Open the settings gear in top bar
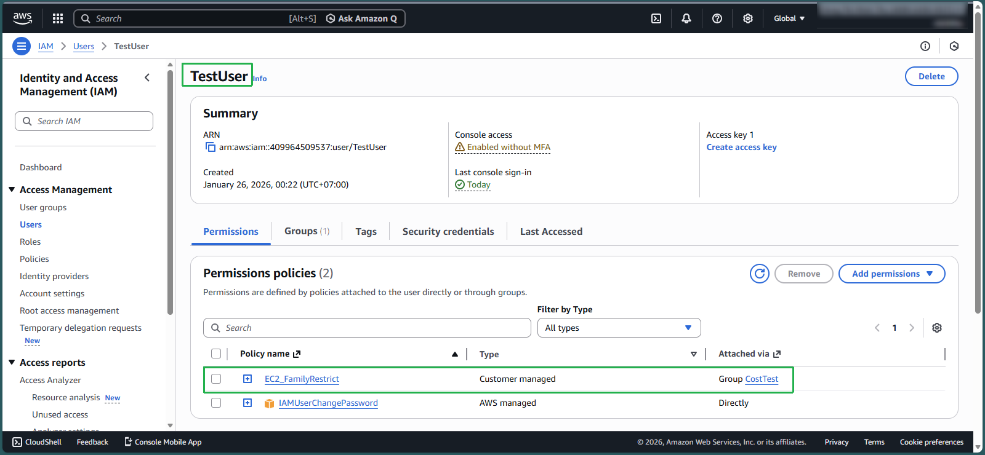The height and width of the screenshot is (455, 985). coord(748,18)
